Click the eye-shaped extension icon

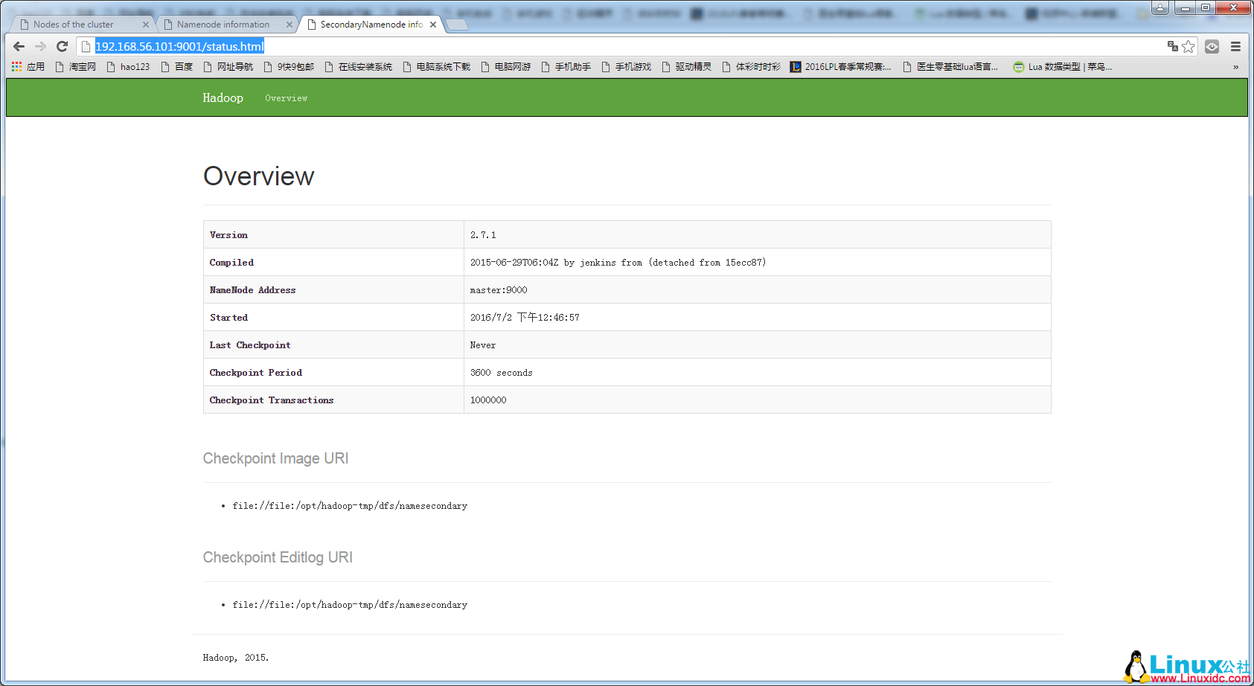coord(1212,46)
